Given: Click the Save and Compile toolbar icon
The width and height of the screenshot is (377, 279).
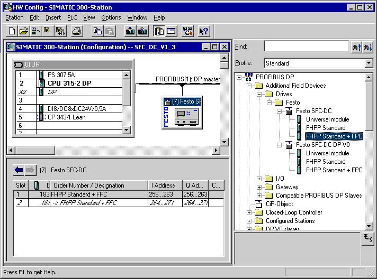Looking at the screenshot, I should point(60,31).
